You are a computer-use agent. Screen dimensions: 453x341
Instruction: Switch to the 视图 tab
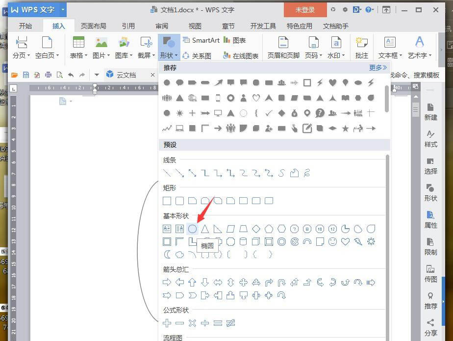pyautogui.click(x=195, y=26)
